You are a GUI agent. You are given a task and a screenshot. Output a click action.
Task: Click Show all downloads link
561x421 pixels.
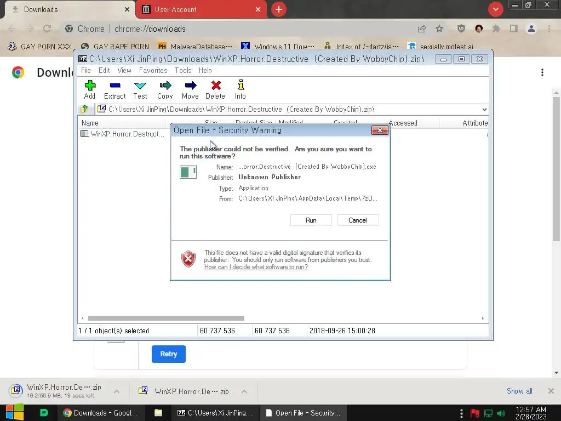coord(519,391)
